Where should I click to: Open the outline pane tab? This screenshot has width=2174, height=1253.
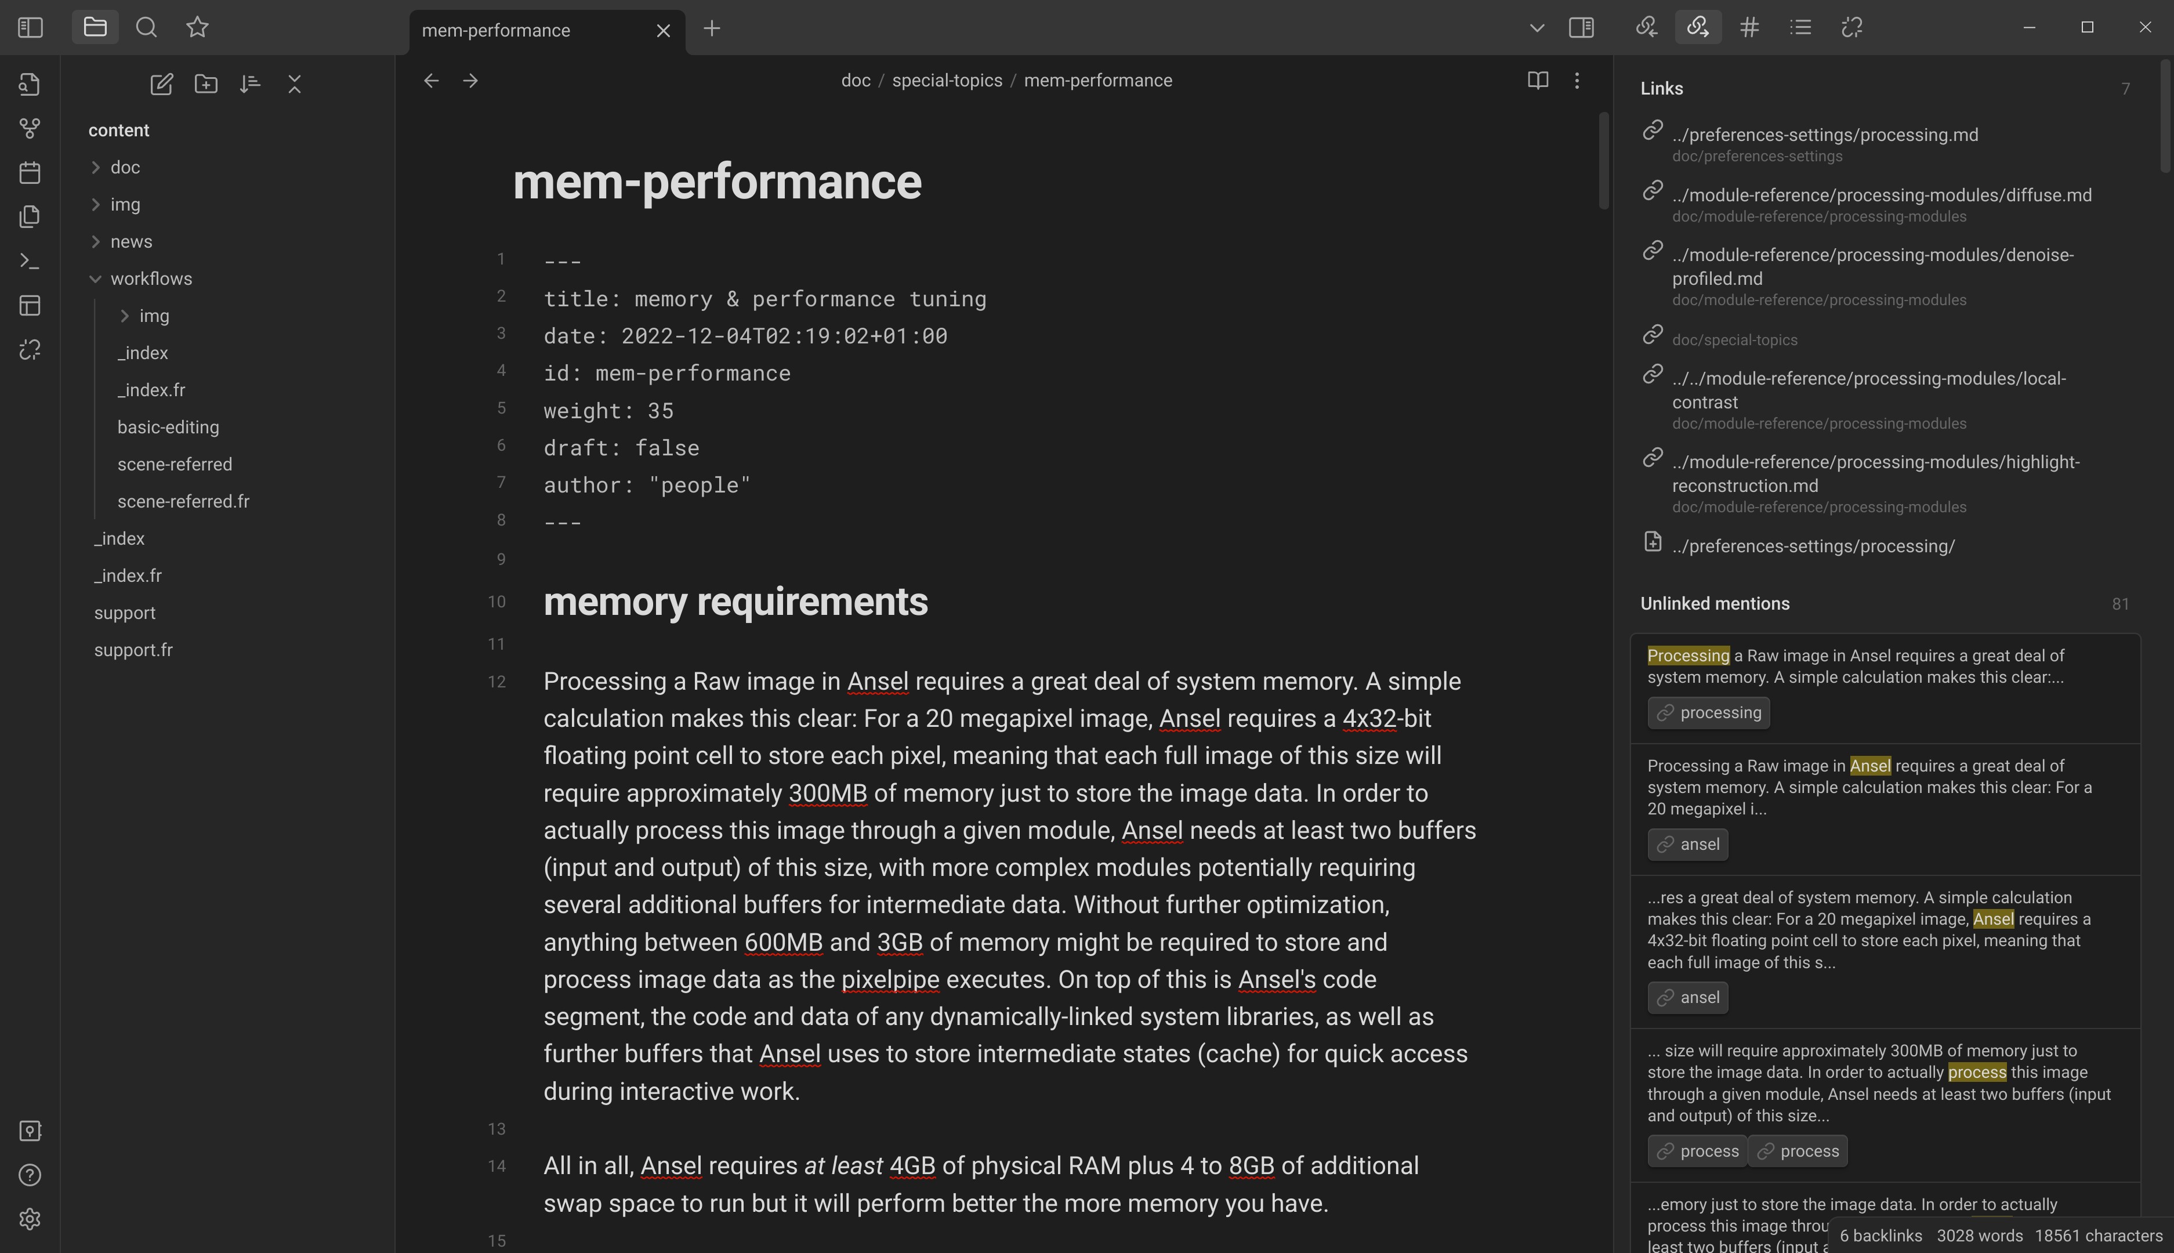pyautogui.click(x=1800, y=27)
